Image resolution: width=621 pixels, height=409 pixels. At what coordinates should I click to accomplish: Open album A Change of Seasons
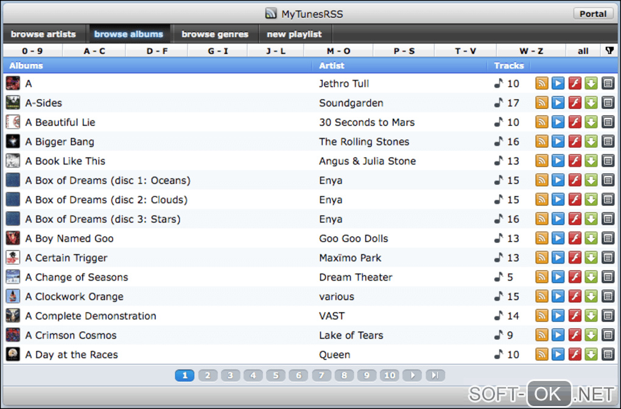click(77, 277)
